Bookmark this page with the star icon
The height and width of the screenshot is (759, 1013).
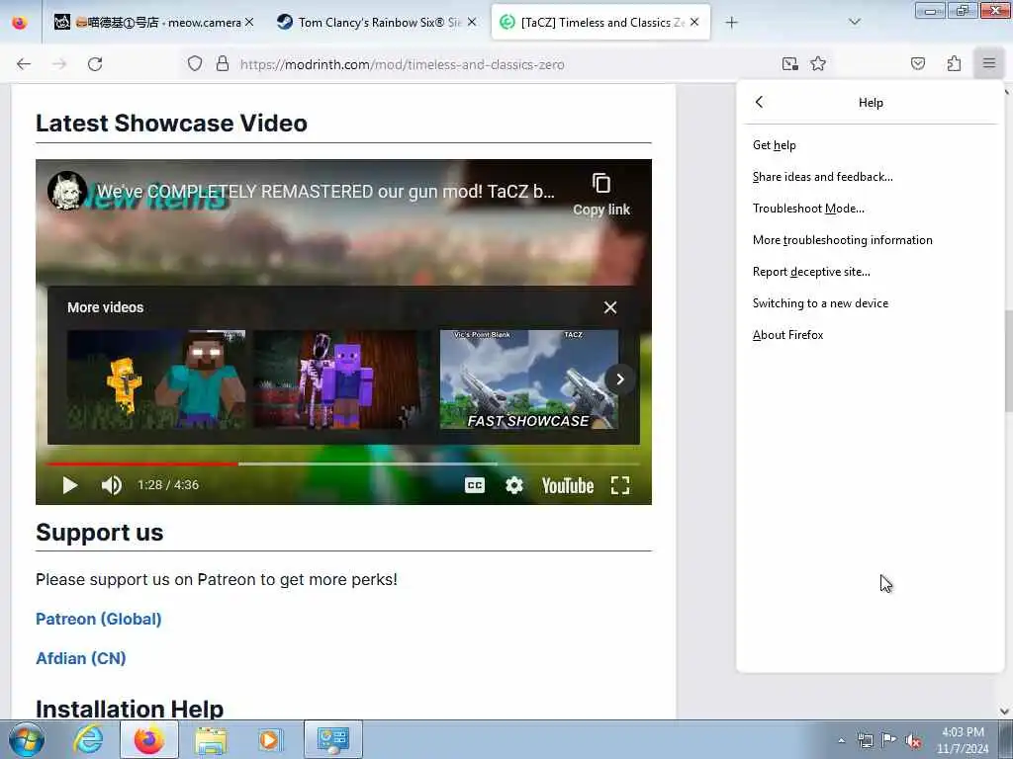pos(818,63)
